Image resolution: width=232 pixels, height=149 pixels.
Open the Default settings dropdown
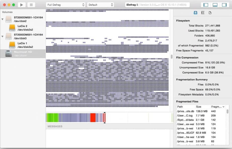coord(101,5)
